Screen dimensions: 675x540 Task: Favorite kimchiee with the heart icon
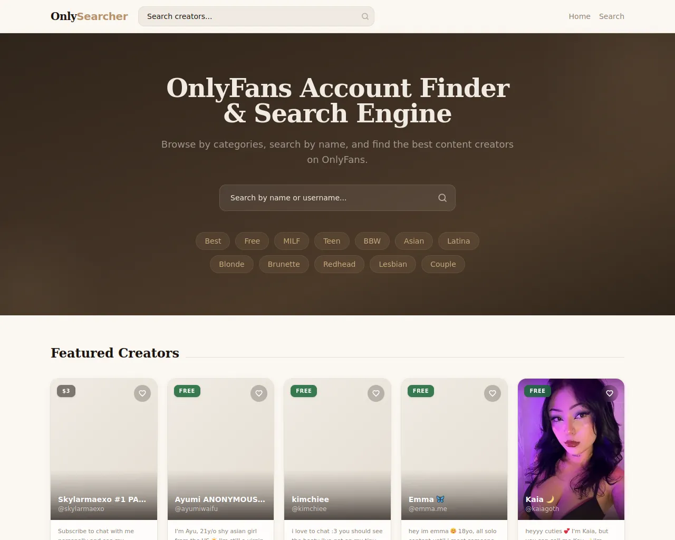376,393
